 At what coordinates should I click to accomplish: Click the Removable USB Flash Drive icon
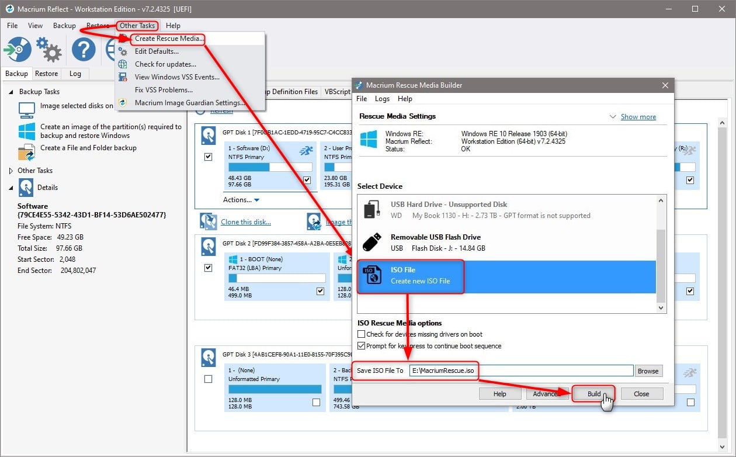point(372,243)
